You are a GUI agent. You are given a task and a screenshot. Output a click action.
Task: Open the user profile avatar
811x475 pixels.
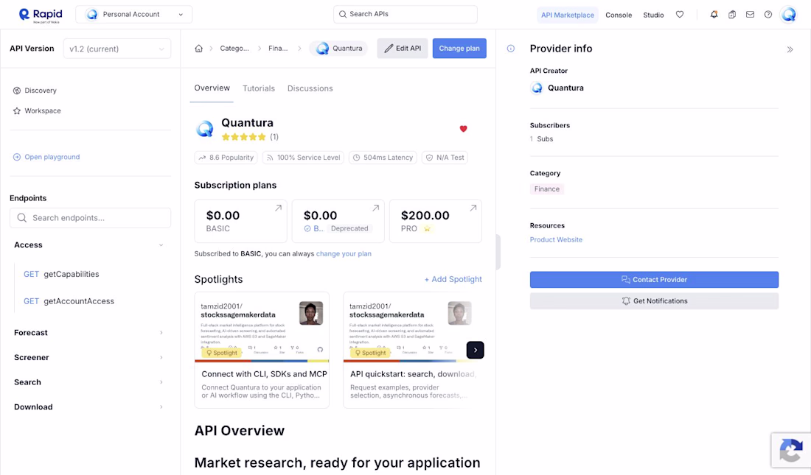click(789, 15)
